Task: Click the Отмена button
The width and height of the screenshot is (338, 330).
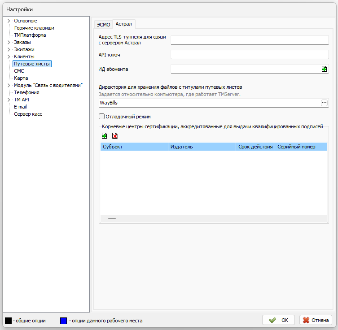Action: (316, 320)
